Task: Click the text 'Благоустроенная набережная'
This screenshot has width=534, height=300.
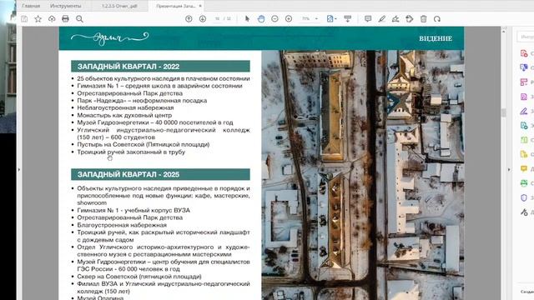Action: pos(122,225)
